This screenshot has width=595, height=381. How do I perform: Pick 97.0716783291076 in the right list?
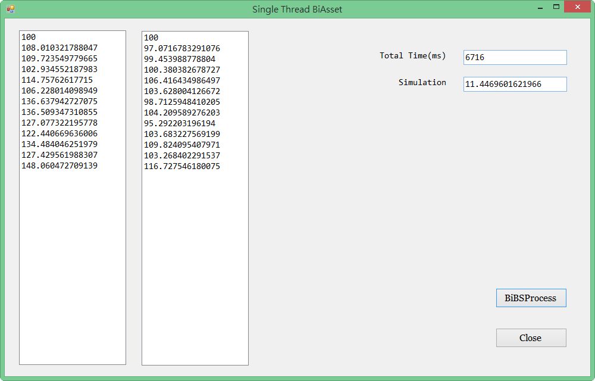(x=182, y=48)
